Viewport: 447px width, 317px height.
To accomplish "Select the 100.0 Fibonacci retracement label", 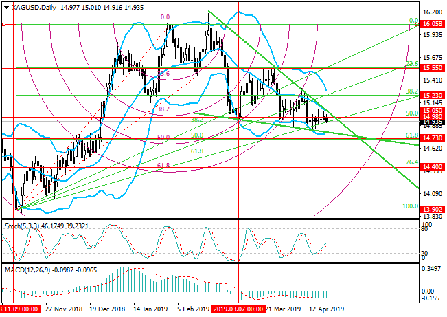I will (x=410, y=206).
